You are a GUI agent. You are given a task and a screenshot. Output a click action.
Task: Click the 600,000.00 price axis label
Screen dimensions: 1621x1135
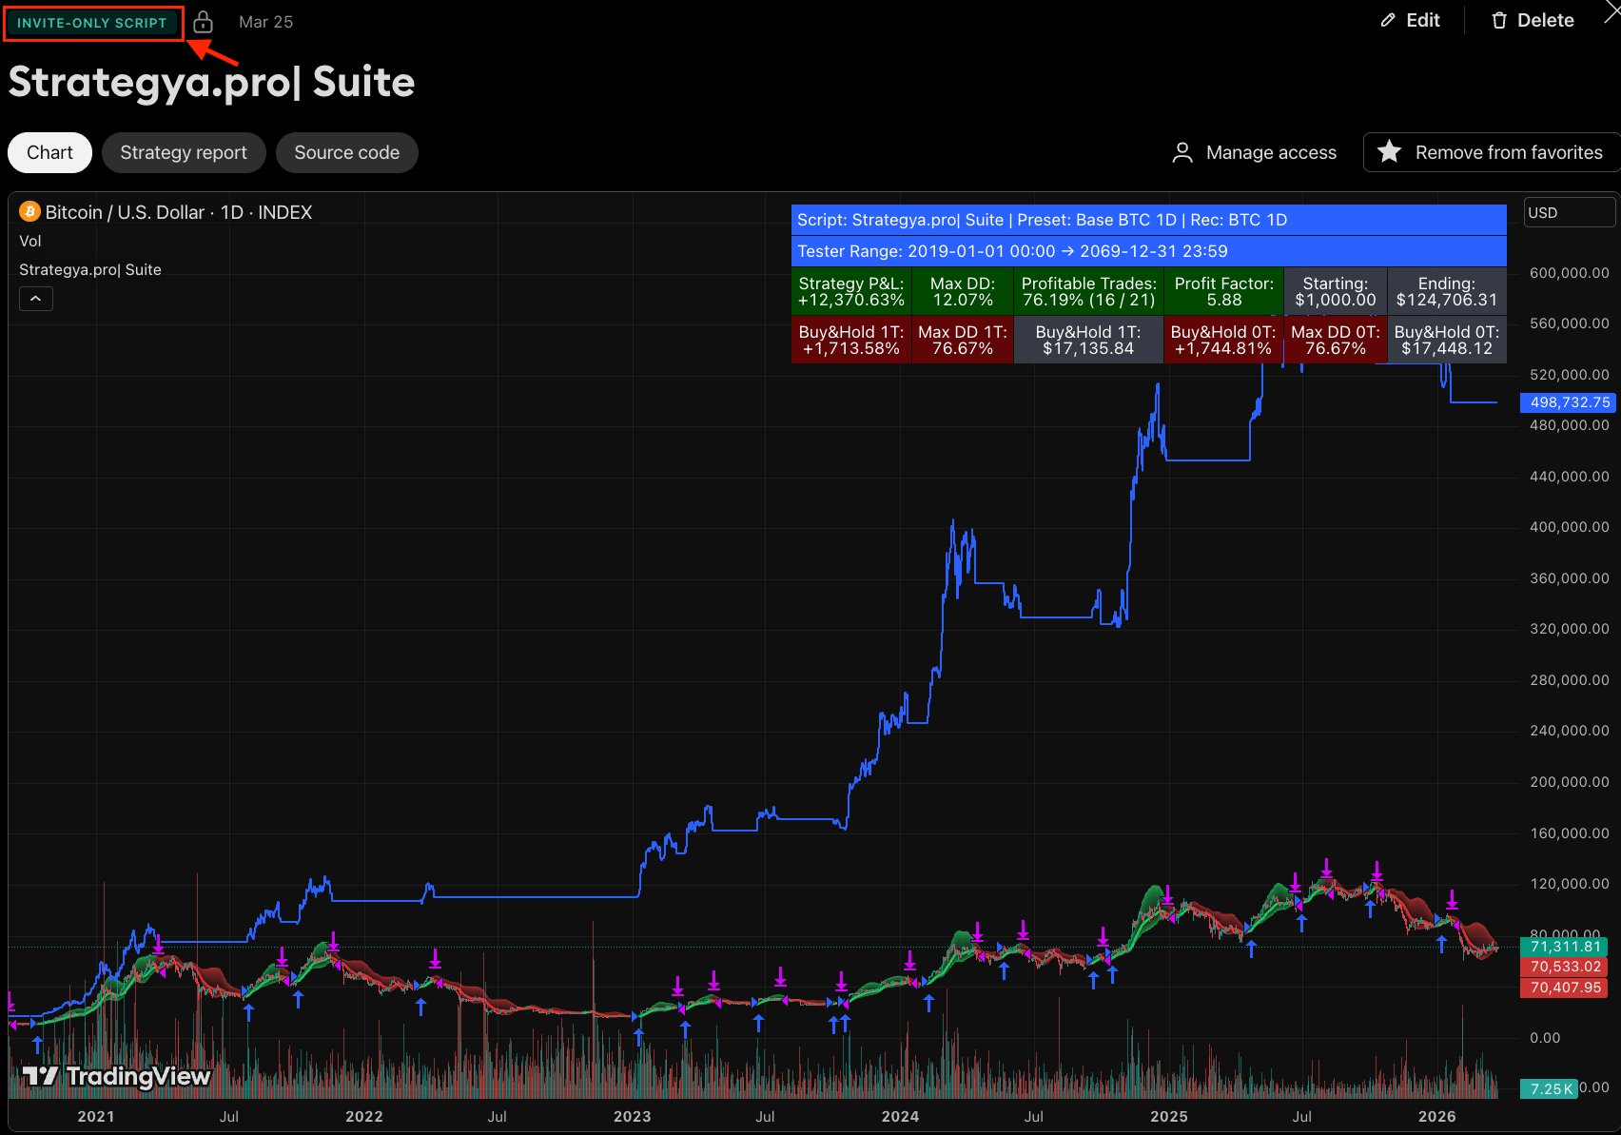click(x=1570, y=273)
